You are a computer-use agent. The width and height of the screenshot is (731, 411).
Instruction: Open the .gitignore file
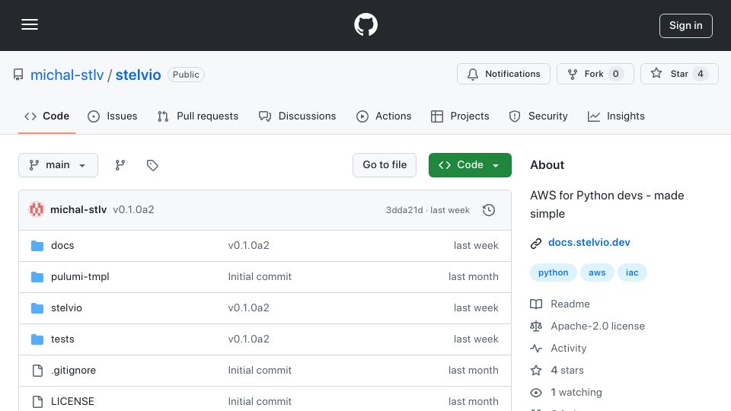(x=73, y=371)
